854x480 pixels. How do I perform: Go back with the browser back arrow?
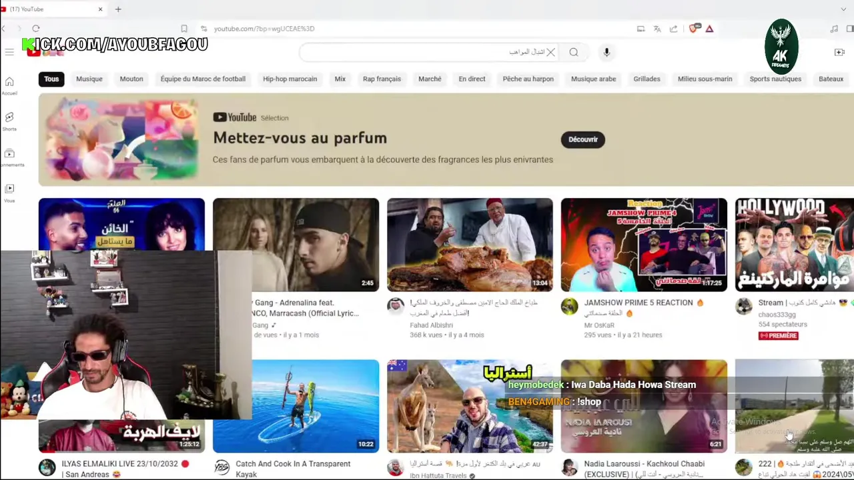point(4,29)
